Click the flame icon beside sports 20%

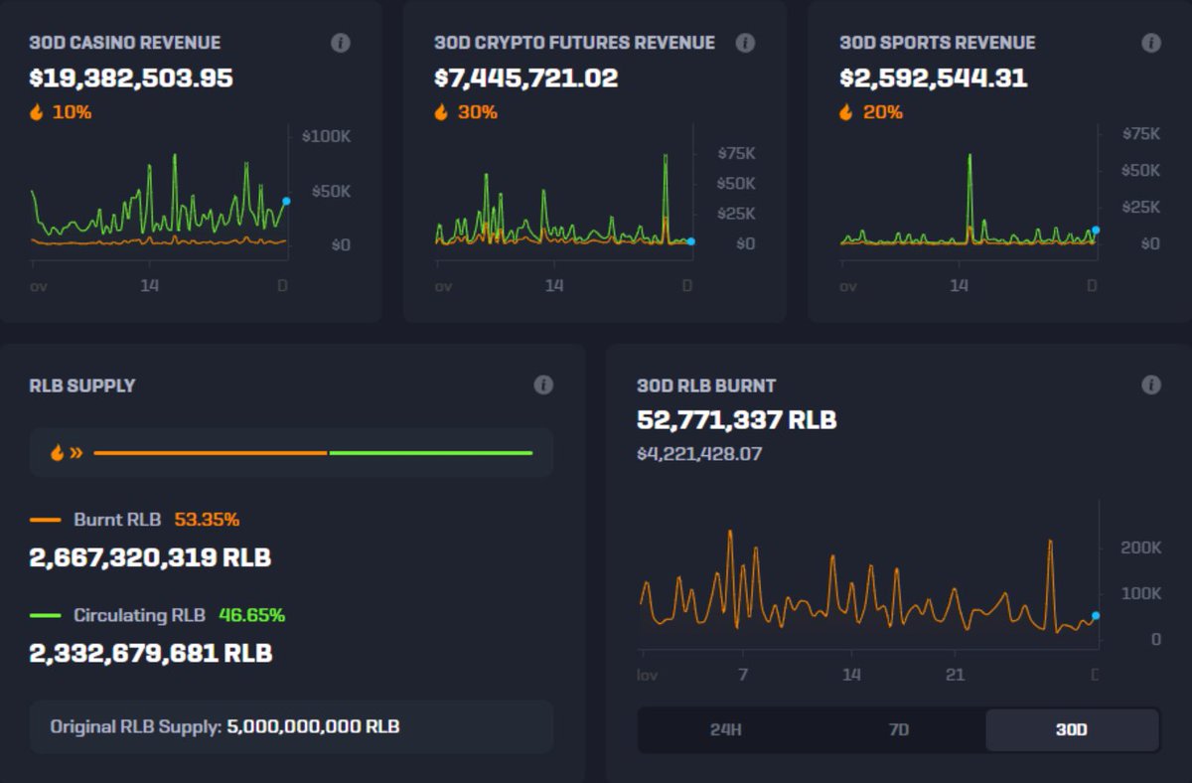(846, 112)
